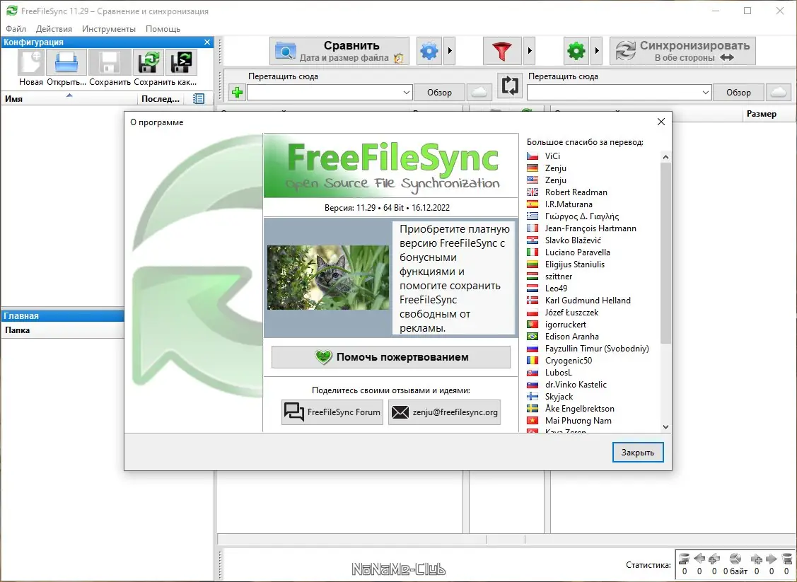
Task: Select Fayzullin Timur (Svobodniy) entry
Action: click(597, 349)
